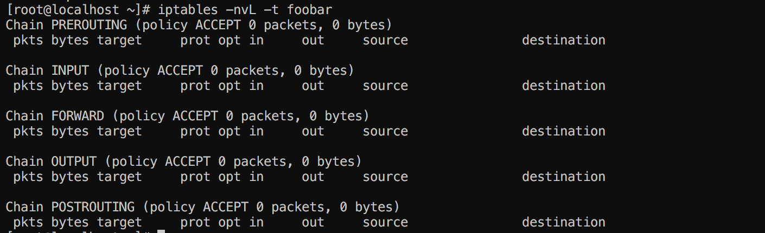Click 'out' header under PREROUTING chain
This screenshot has width=765, height=233.
[x=313, y=40]
